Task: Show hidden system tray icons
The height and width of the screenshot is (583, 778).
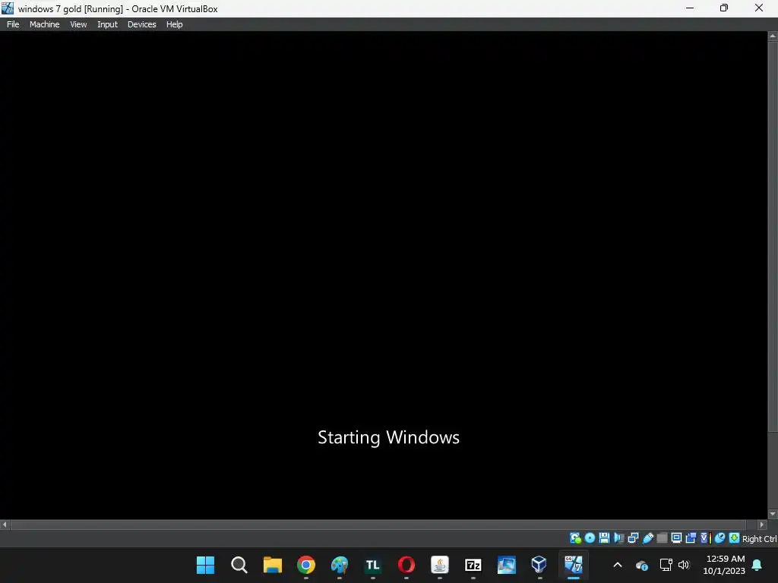Action: (x=618, y=565)
